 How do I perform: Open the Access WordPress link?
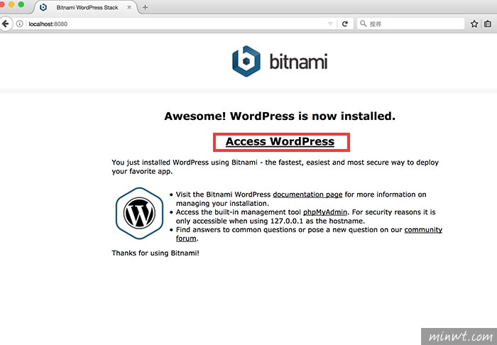click(x=280, y=141)
